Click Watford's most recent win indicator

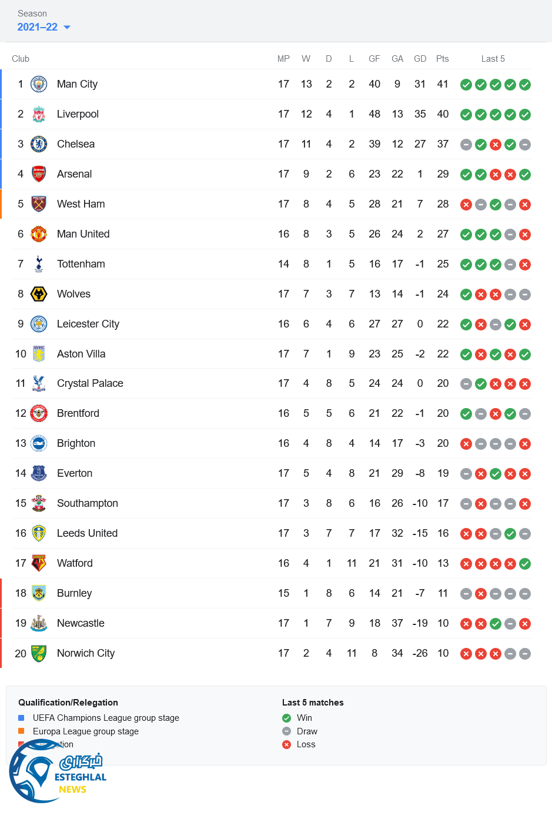(x=525, y=564)
